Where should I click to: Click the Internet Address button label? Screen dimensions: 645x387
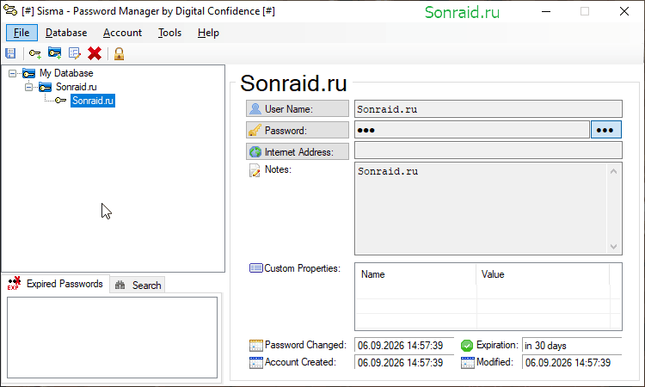pos(299,151)
